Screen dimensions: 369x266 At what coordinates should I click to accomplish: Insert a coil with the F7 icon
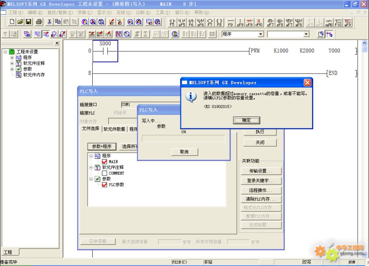click(210, 23)
